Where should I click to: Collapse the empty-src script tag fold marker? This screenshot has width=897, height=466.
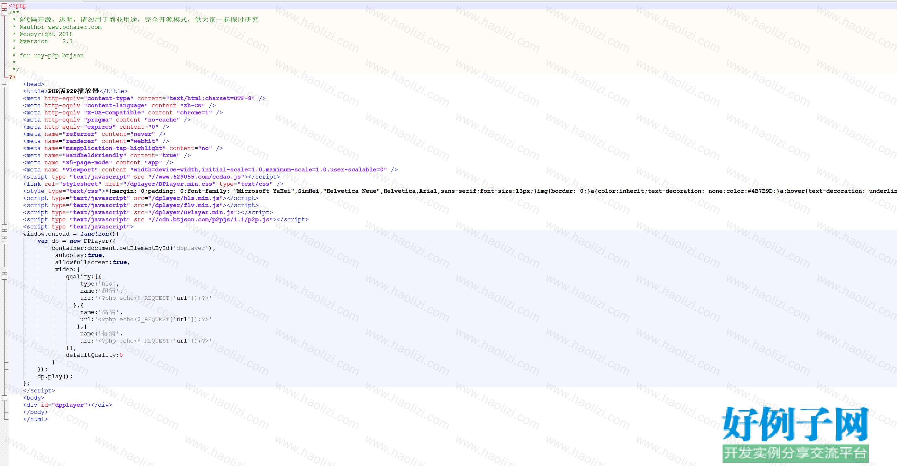(x=4, y=227)
